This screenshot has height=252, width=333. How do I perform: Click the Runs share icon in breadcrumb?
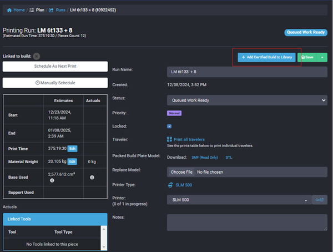51,10
